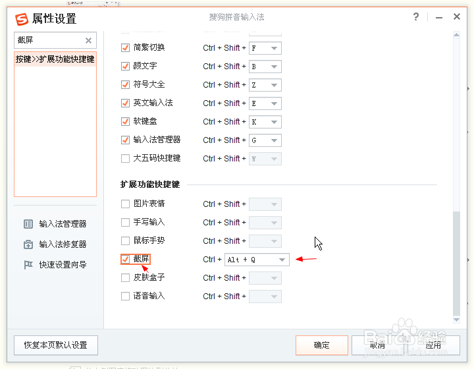Toggle the 英文输入法 checkbox
474x369 pixels.
[125, 103]
